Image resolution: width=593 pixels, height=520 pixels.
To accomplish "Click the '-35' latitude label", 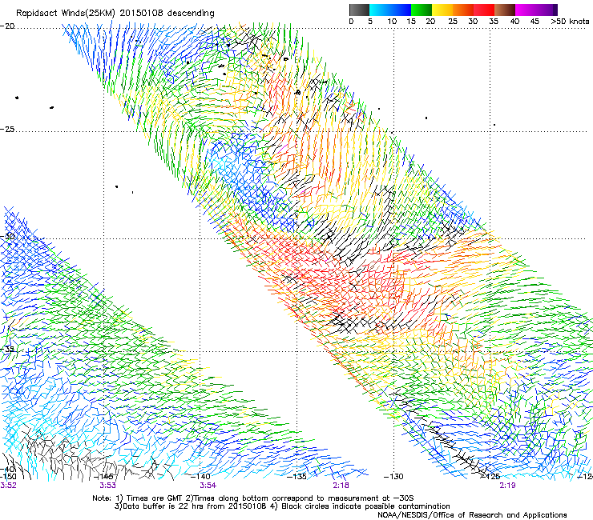I will 8,349.
